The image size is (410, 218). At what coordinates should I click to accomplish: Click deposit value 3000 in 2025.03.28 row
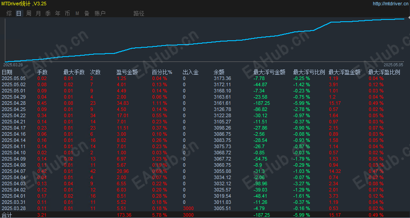coord(188,208)
